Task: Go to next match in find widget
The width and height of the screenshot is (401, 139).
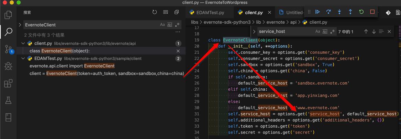Action: (374, 31)
